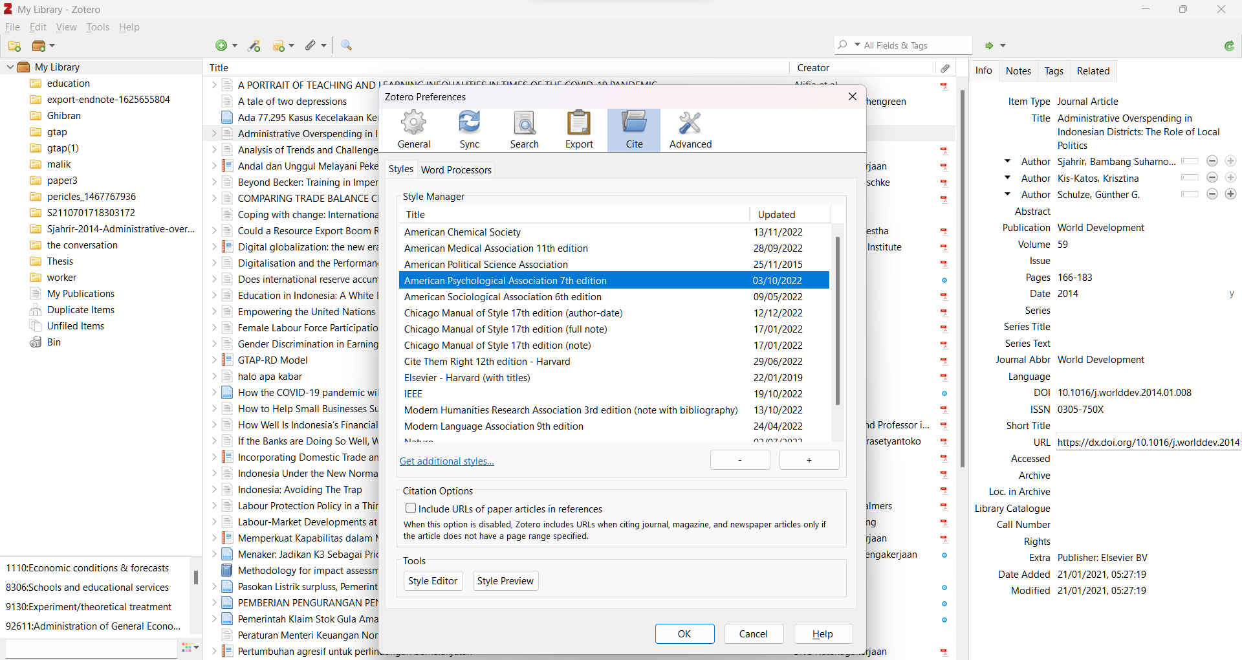This screenshot has height=660, width=1242.
Task: Click the Style Preview button
Action: (505, 581)
